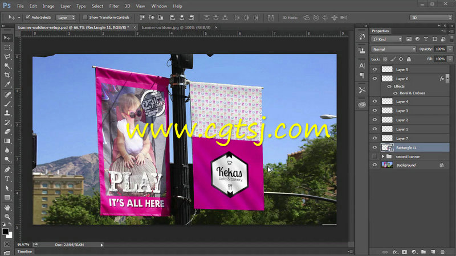Expand the second banner group
Screen dimensions: 456x256
[x=383, y=156]
